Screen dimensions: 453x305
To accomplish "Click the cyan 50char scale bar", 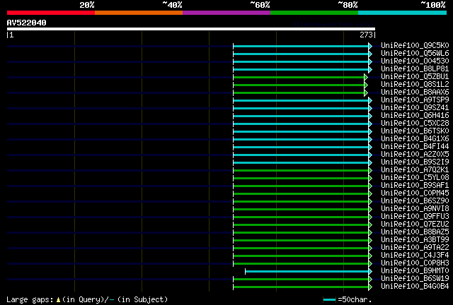I will (329, 300).
